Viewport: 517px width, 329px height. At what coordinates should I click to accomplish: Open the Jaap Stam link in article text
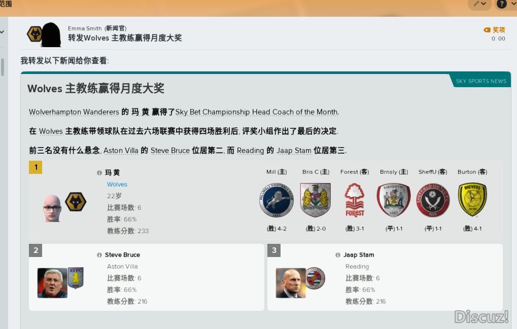[x=294, y=151]
